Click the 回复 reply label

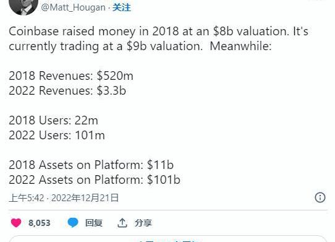coord(94,223)
